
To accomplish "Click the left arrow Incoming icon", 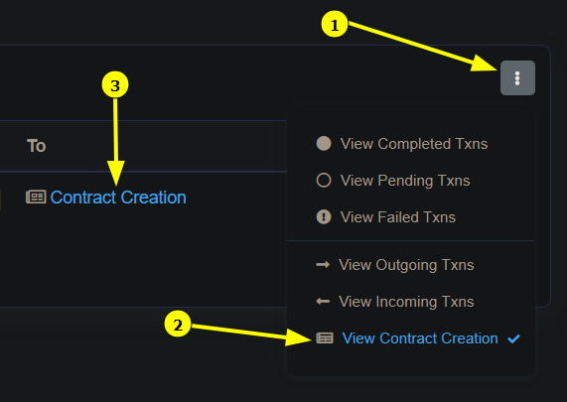I will coord(323,301).
